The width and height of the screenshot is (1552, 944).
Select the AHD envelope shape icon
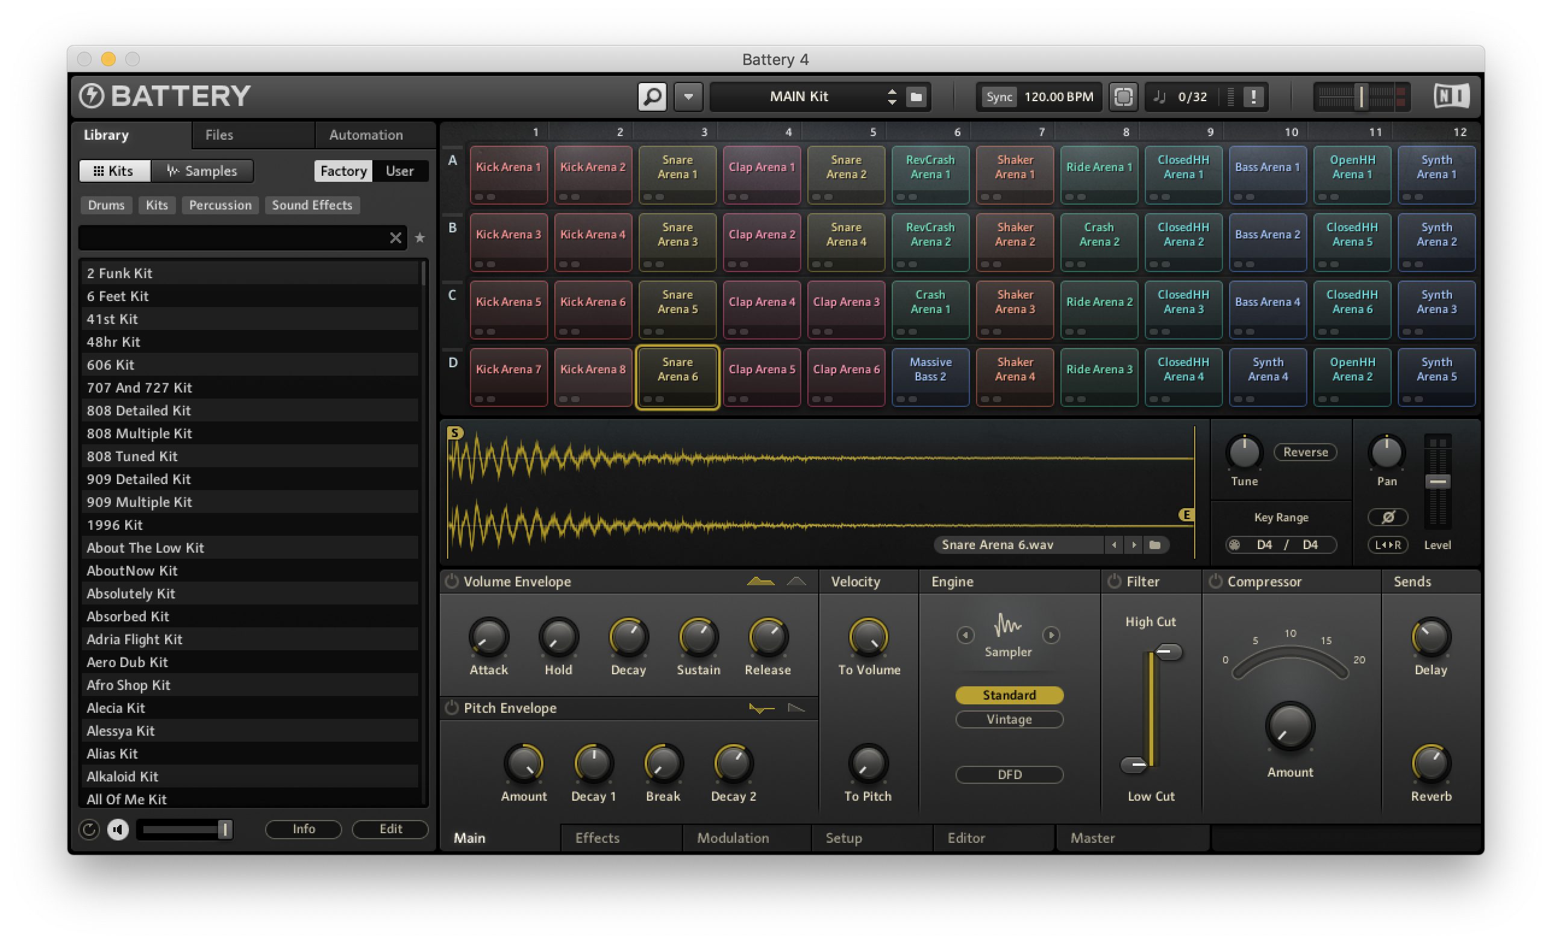796,580
